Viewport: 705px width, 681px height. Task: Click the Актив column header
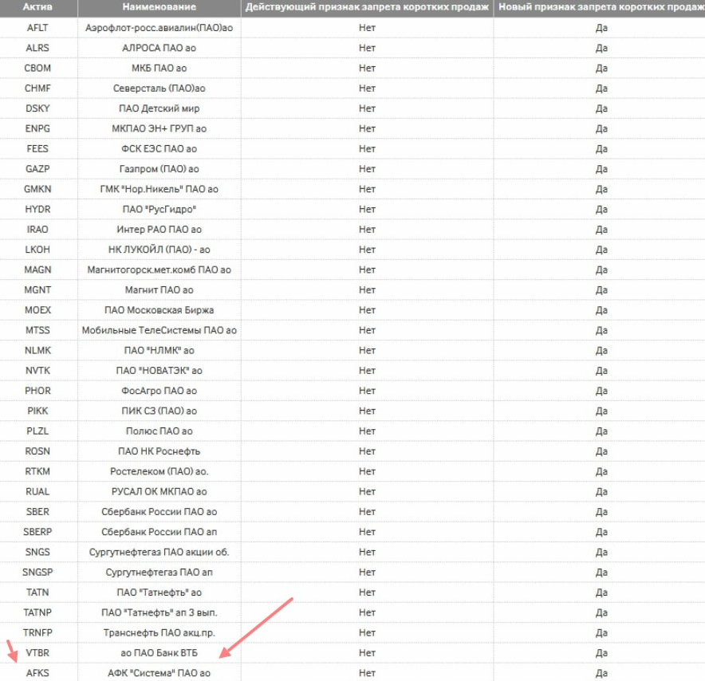coord(37,7)
